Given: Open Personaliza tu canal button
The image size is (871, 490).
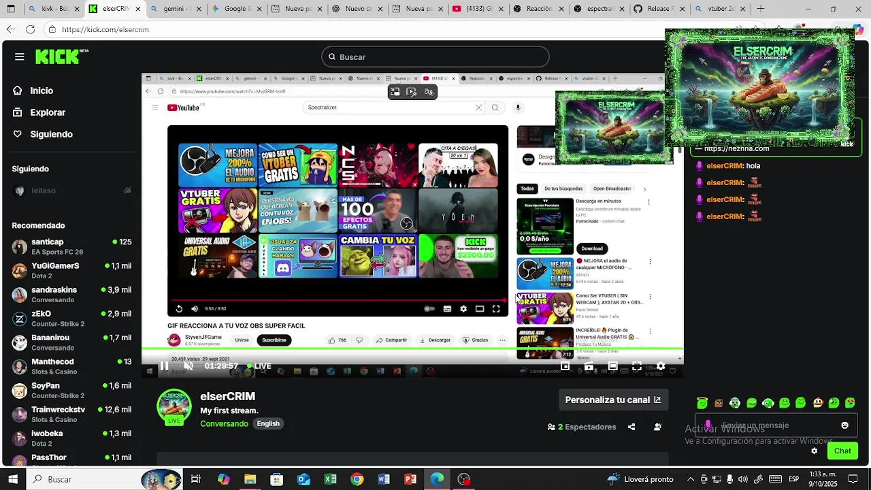Looking at the screenshot, I should point(612,400).
